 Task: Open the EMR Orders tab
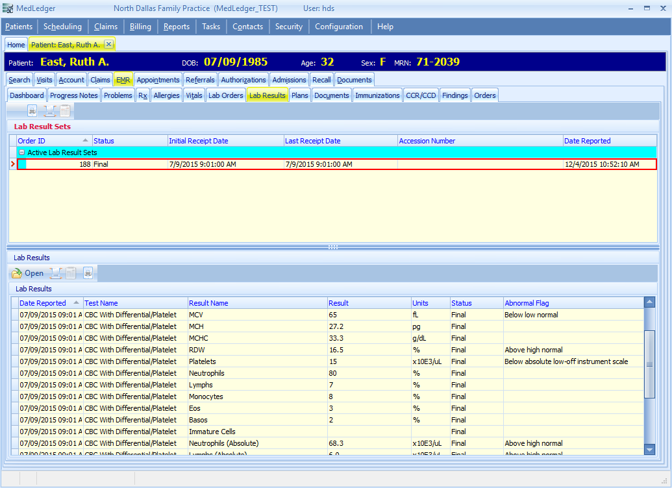click(485, 95)
